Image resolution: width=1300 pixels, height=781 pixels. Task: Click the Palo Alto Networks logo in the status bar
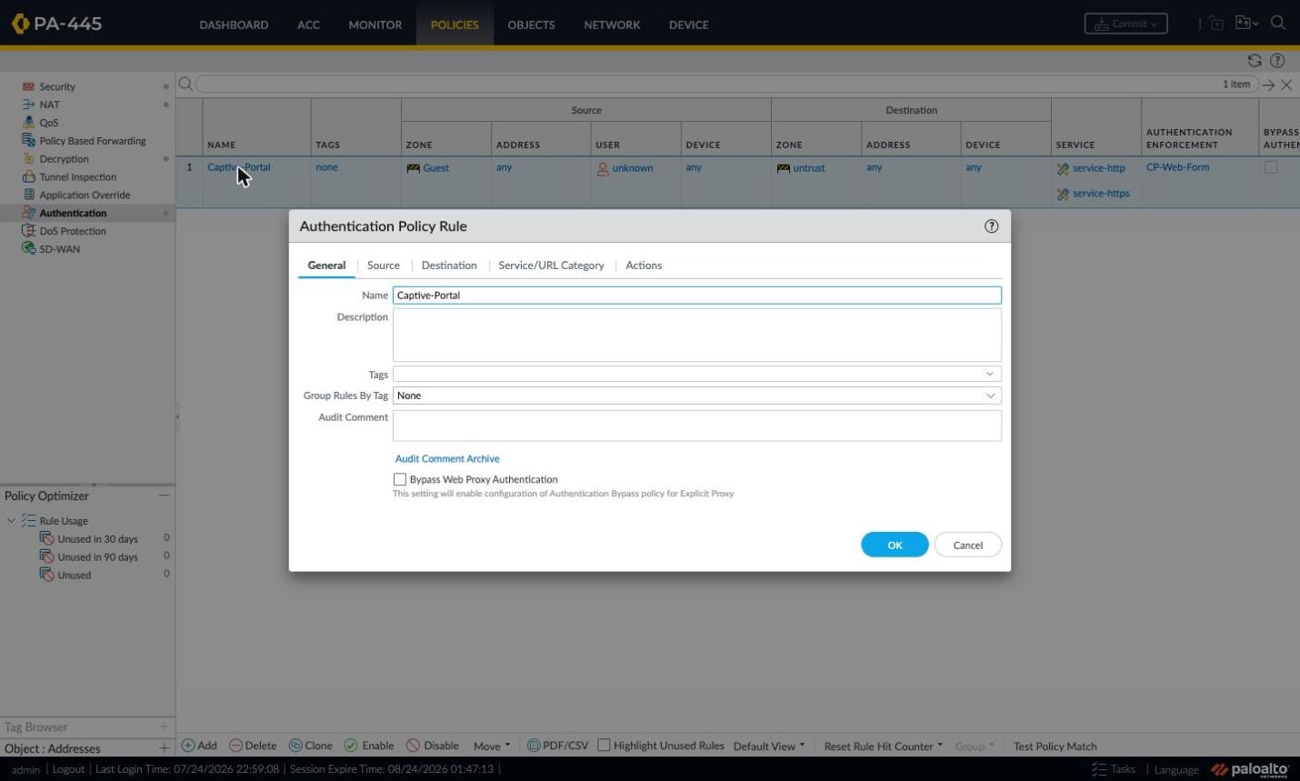(1249, 769)
